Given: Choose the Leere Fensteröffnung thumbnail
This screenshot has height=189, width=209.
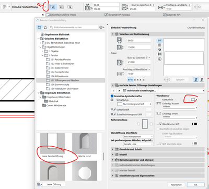Looking at the screenshot, I should (52, 144).
